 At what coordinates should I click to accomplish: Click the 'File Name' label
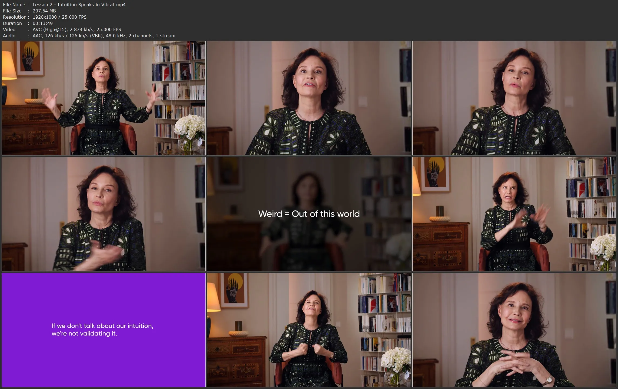point(14,5)
